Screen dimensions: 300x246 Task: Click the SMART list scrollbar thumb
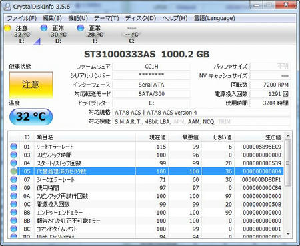288,163
